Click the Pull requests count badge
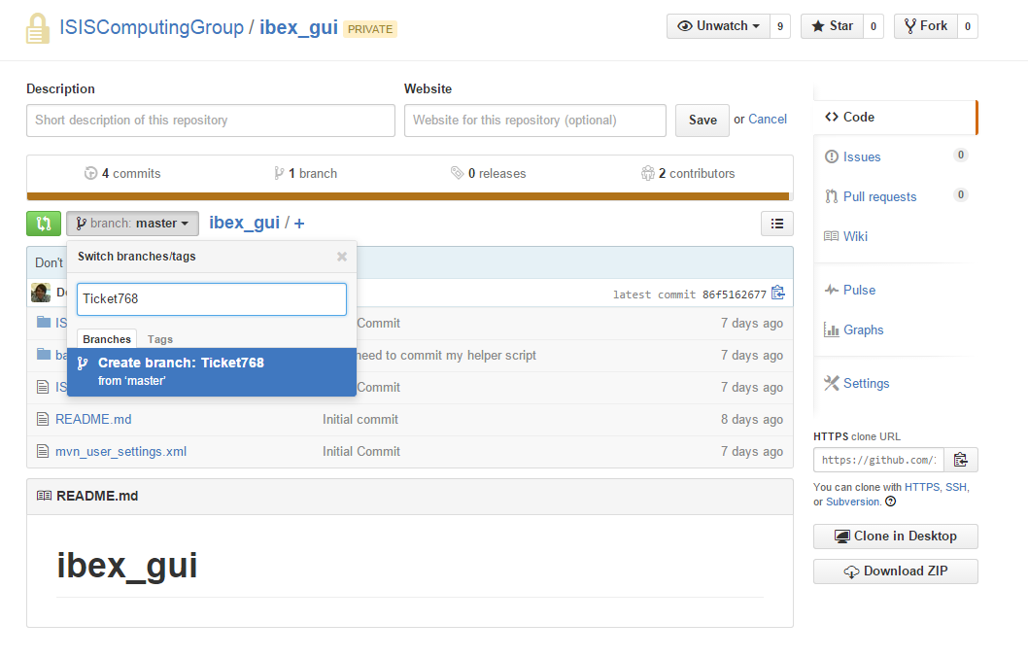The width and height of the screenshot is (1028, 658). pos(961,194)
